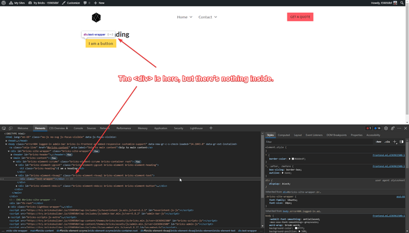
Task: Click the border-color #dddedf color swatch
Action: coord(293,159)
